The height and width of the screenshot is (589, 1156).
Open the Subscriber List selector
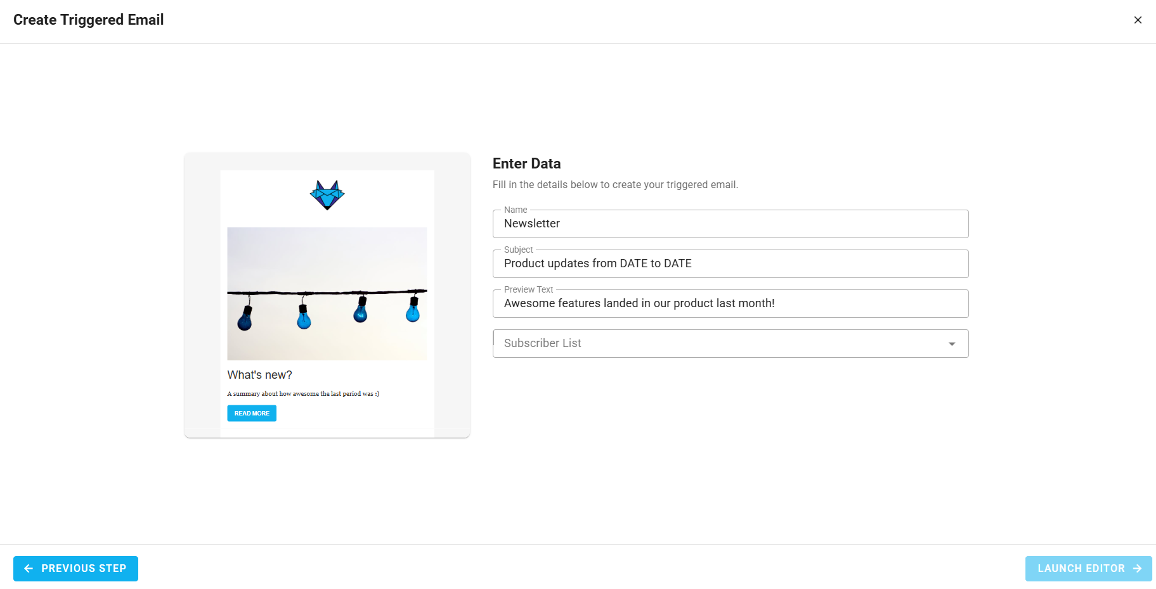(x=729, y=343)
